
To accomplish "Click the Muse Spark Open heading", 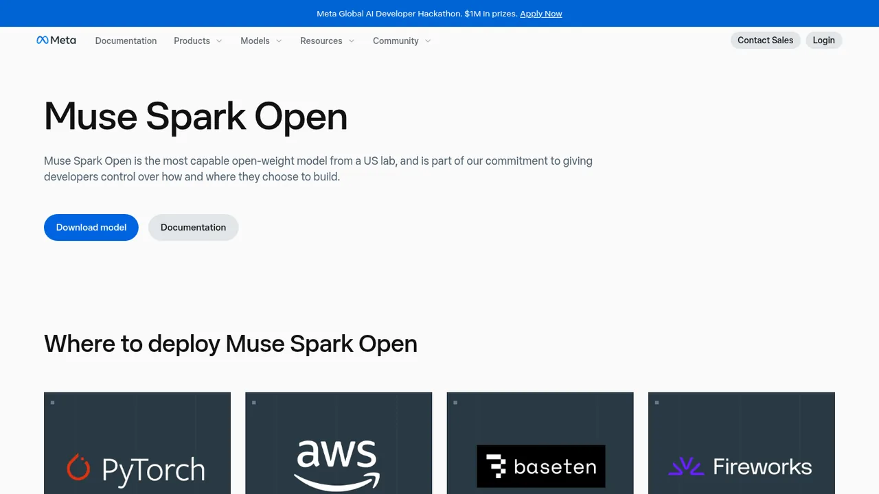I will [196, 116].
